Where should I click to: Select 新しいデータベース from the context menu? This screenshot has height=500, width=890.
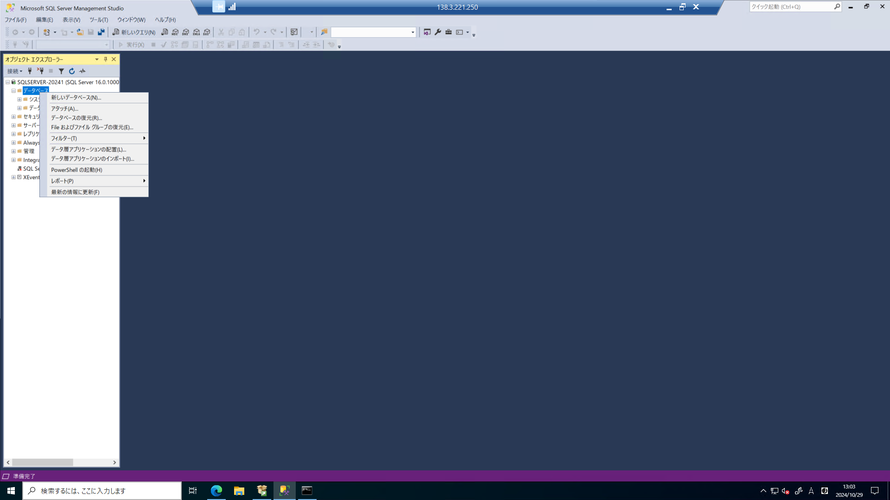pos(76,98)
